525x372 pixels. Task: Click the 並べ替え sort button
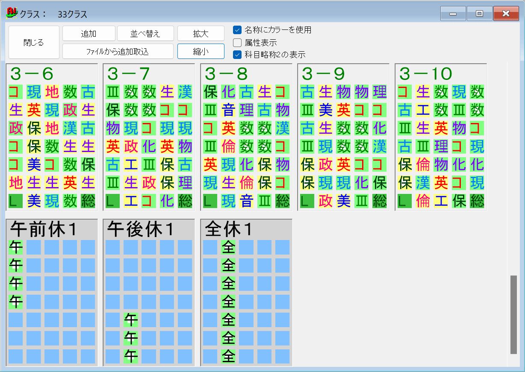[145, 33]
